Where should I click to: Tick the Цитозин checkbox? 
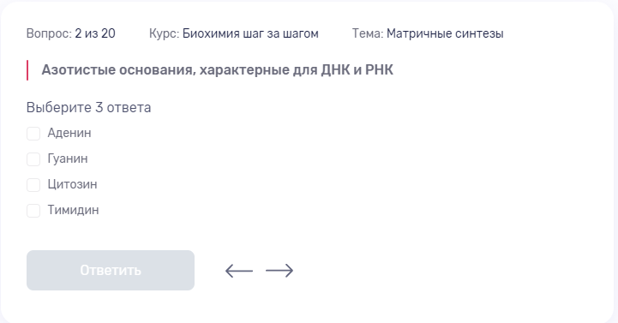(33, 185)
